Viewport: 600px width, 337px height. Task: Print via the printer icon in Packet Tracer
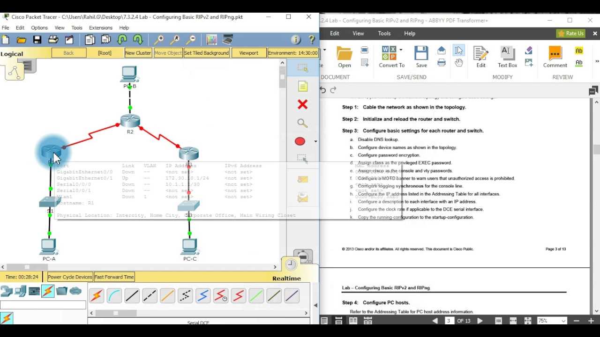pos(53,40)
